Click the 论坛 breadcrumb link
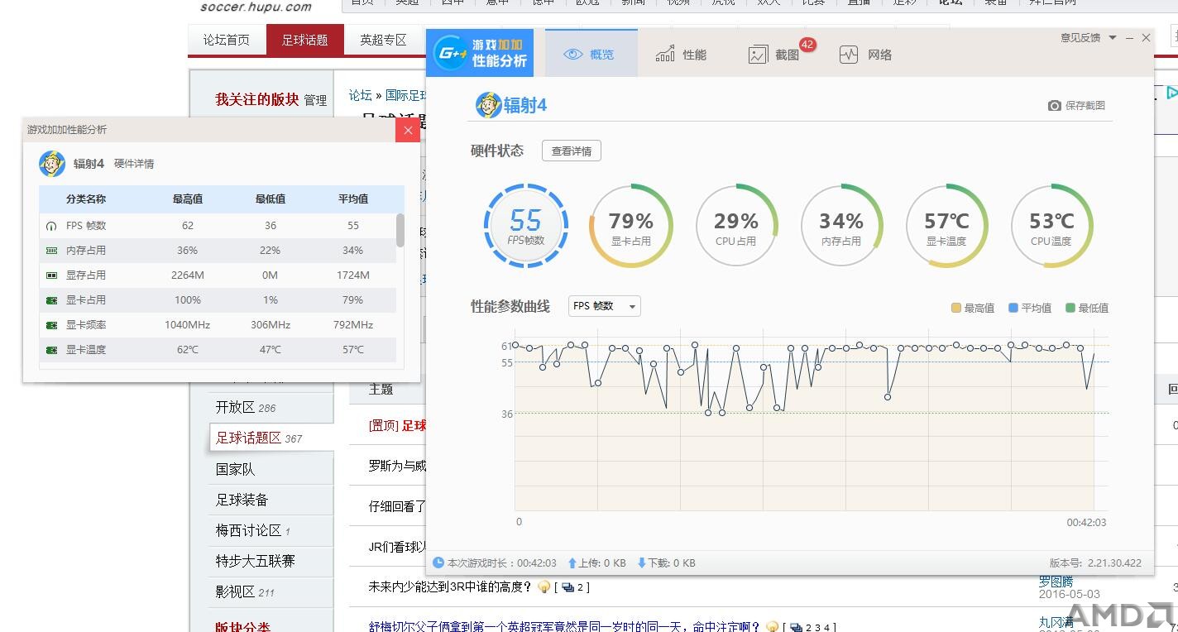This screenshot has width=1178, height=632. pyautogui.click(x=360, y=95)
